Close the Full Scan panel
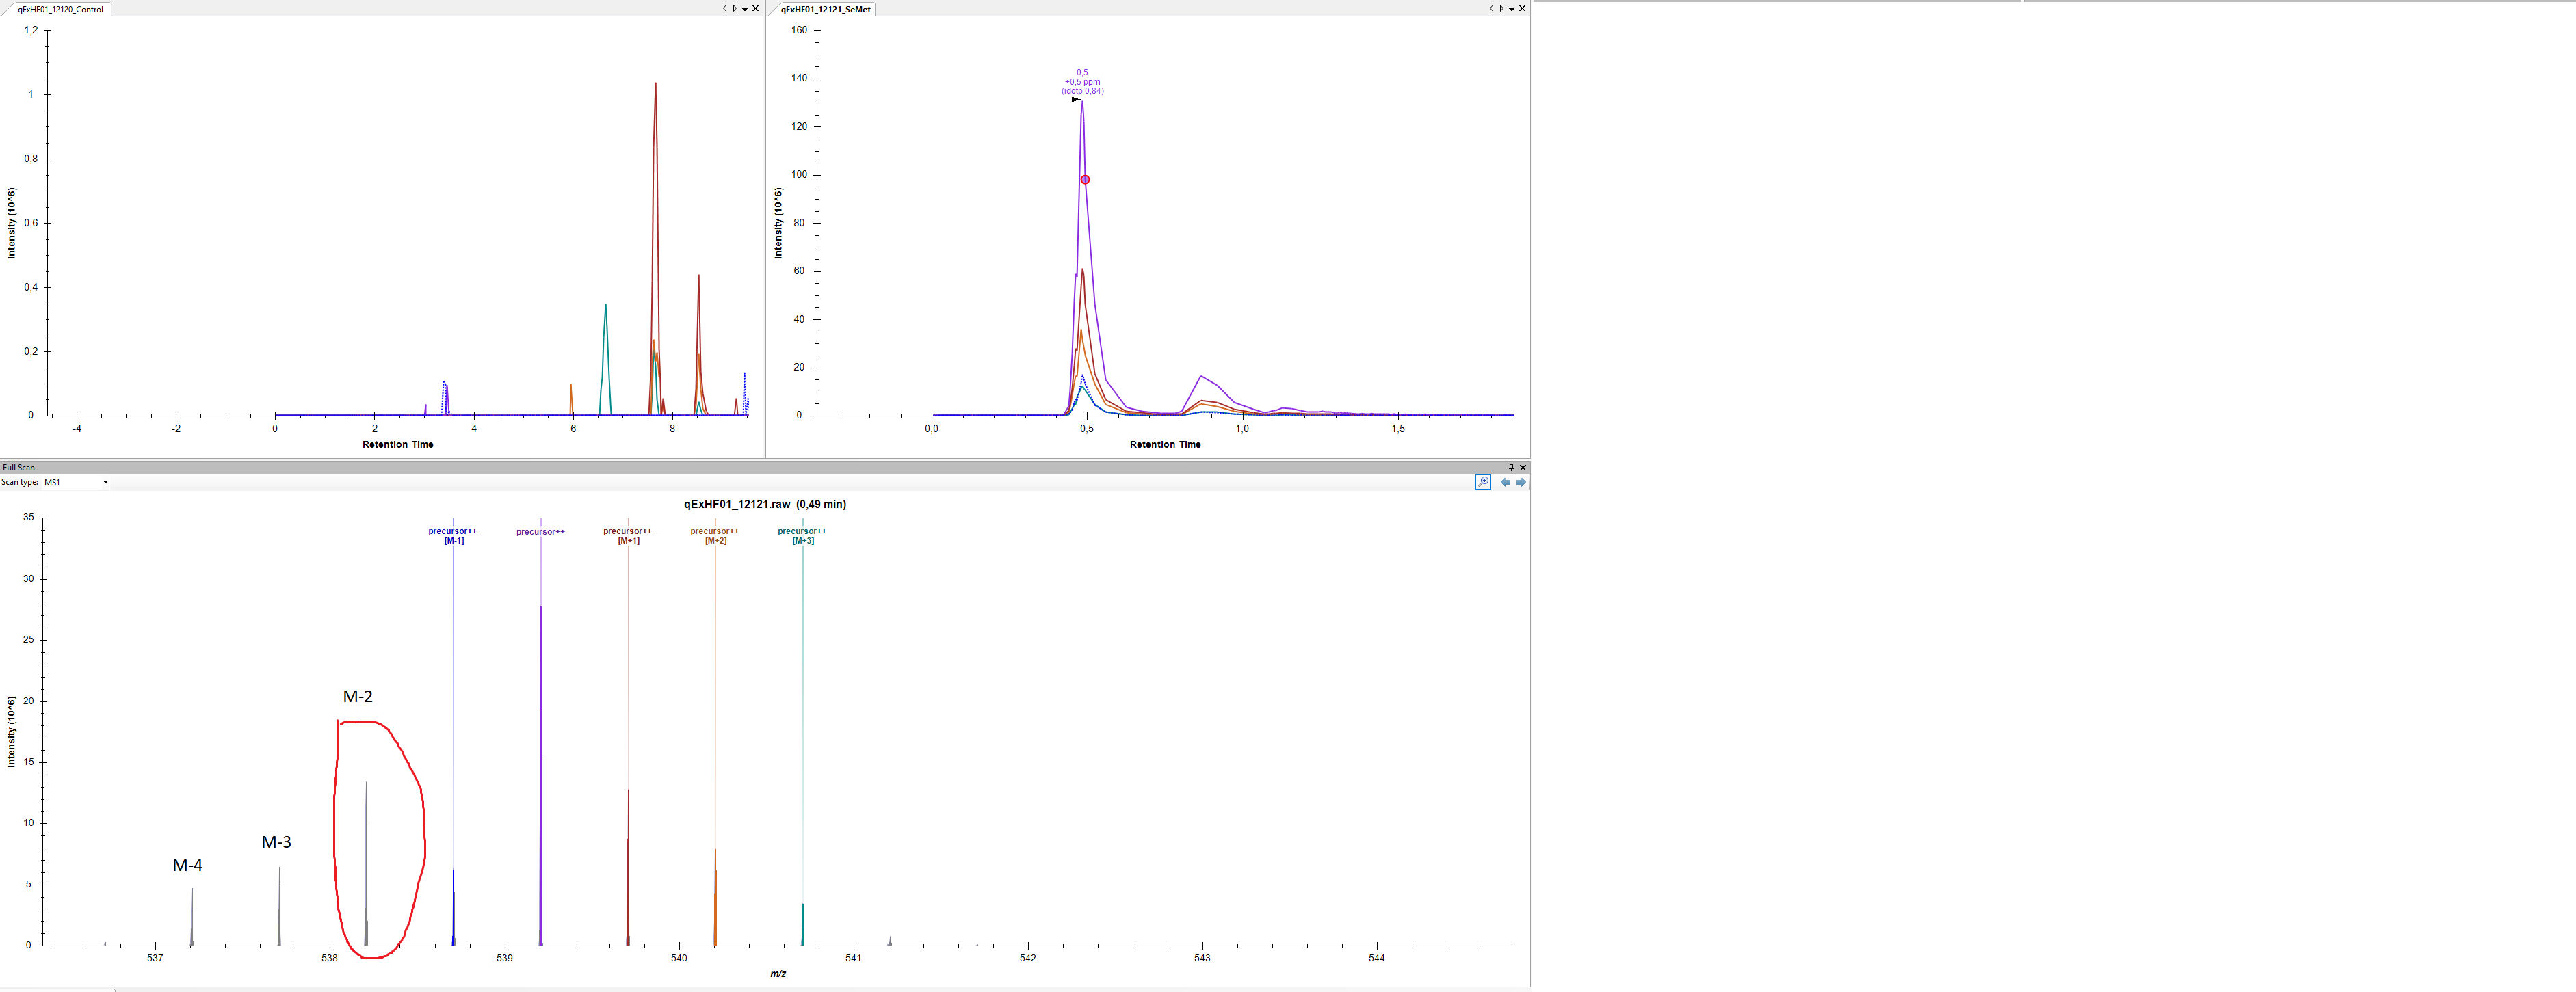 point(1523,468)
